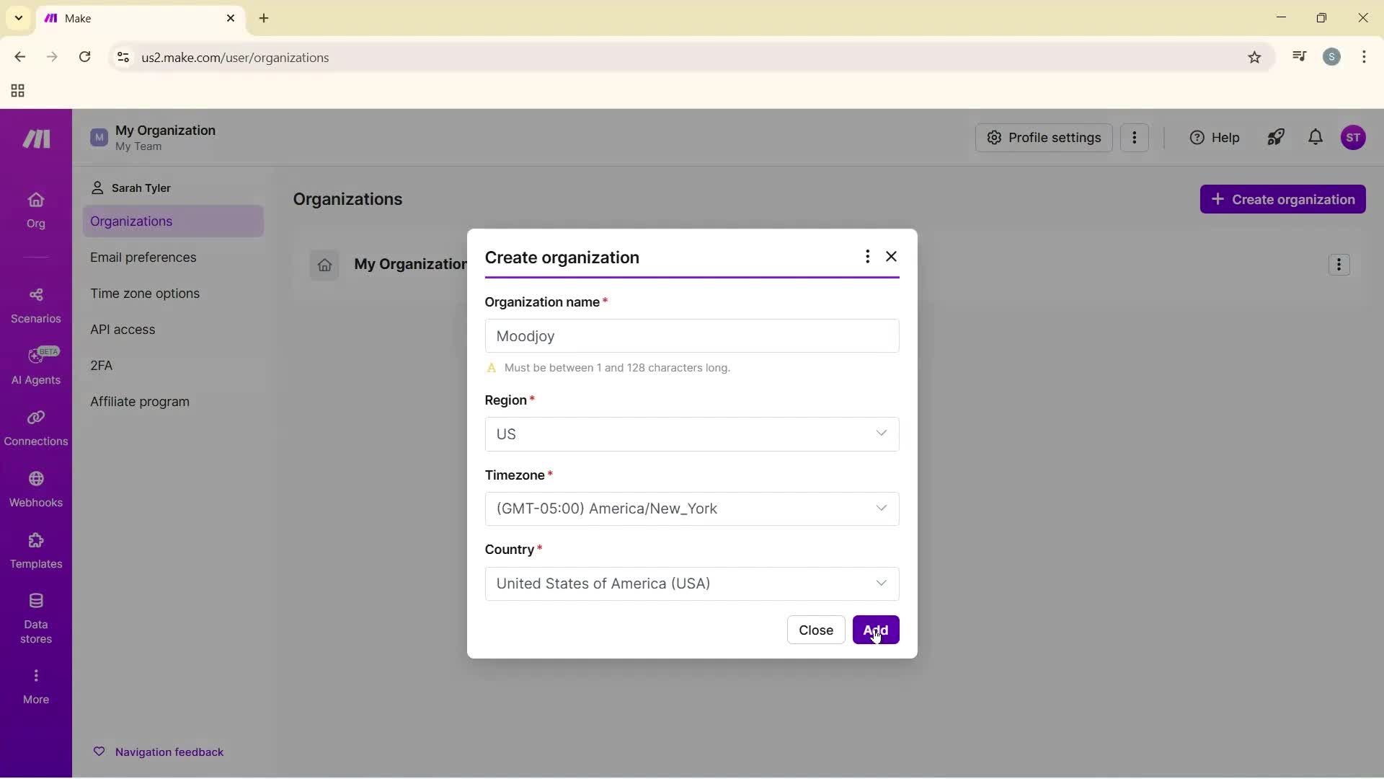Click the Organization name field containing Moodjoy
The height and width of the screenshot is (779, 1384).
[x=691, y=336]
